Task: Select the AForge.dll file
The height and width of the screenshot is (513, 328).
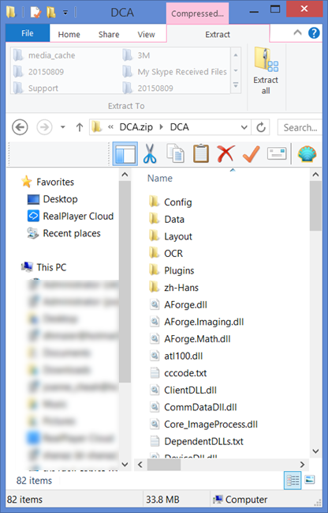Action: 178,304
